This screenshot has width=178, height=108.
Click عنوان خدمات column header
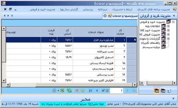94,32
